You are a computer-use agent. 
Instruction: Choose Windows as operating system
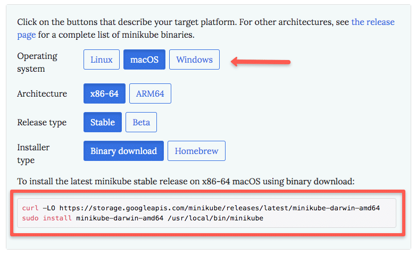click(x=195, y=59)
